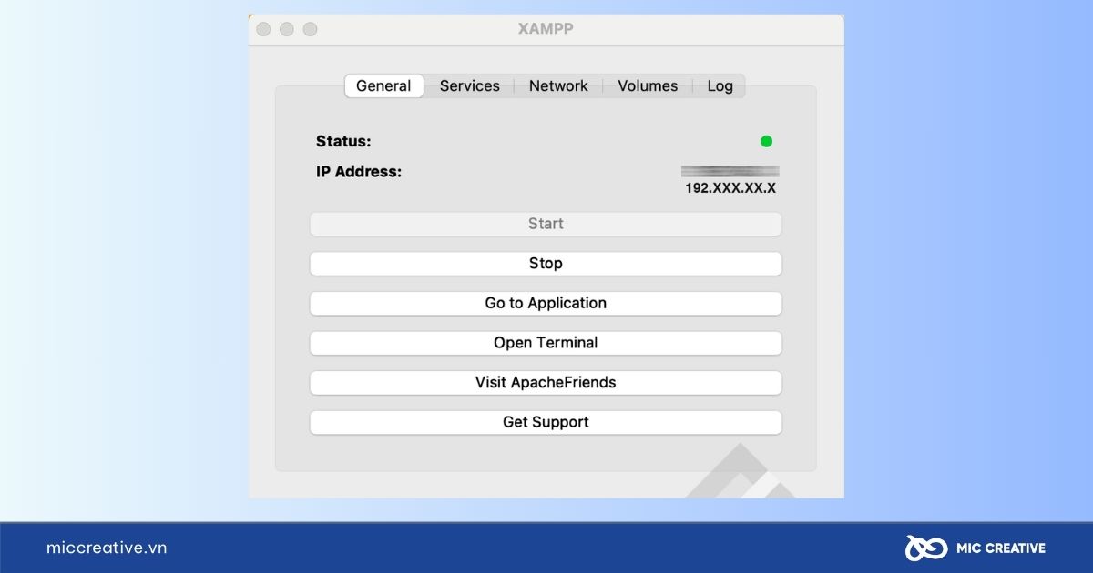
Task: Click the IP Address label
Action: click(x=359, y=171)
